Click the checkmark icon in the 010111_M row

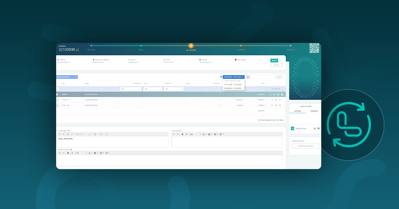(272, 105)
